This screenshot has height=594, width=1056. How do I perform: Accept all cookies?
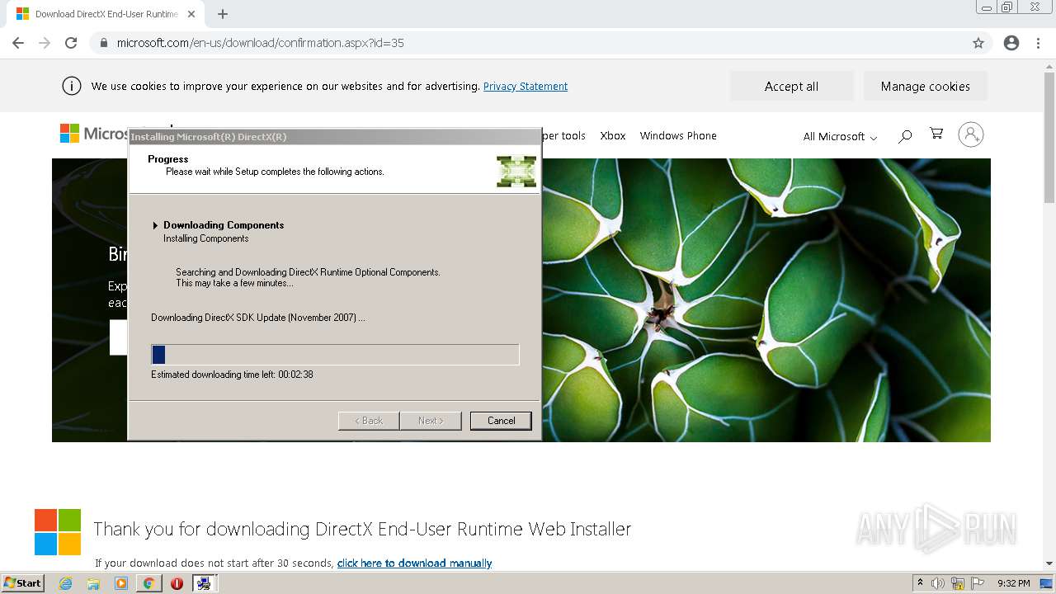791,86
